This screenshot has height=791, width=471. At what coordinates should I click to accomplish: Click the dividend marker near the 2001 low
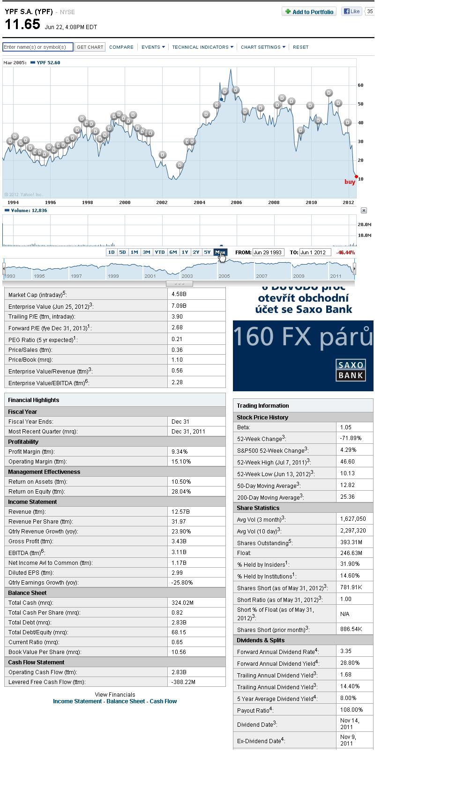click(x=163, y=155)
